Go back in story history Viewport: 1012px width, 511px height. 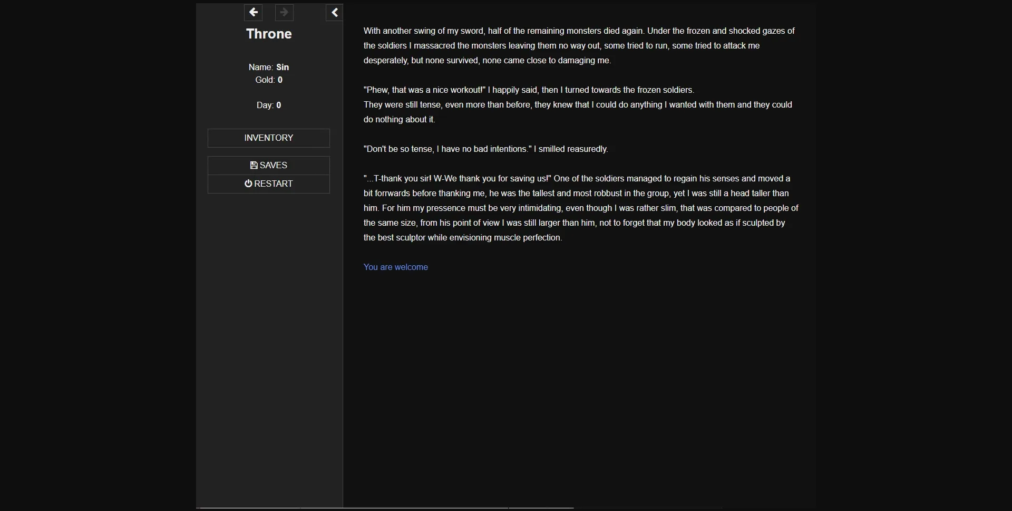point(253,12)
